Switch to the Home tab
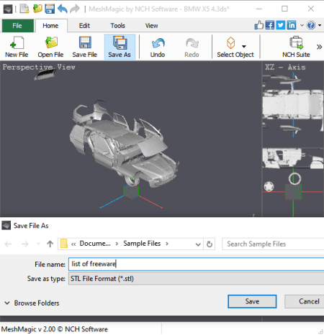This screenshot has width=324, height=335. (x=50, y=26)
